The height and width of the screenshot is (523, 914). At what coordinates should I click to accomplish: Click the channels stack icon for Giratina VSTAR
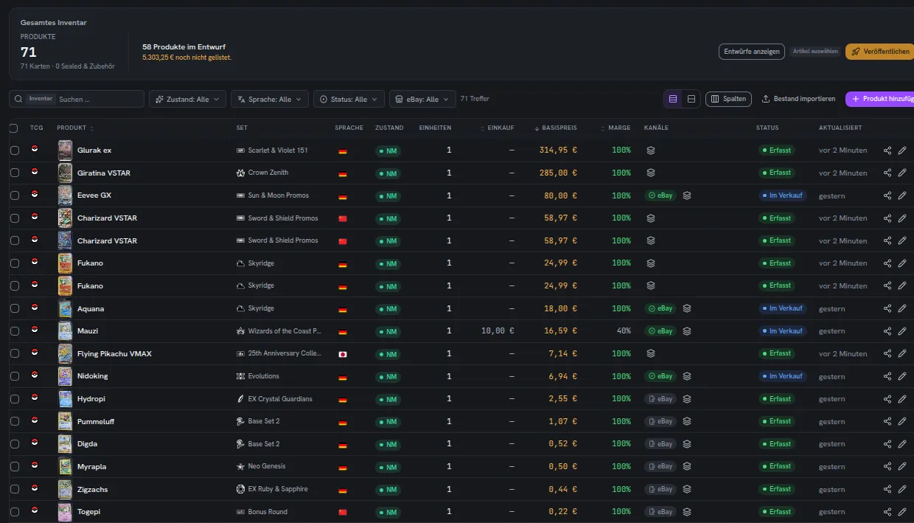(x=651, y=173)
